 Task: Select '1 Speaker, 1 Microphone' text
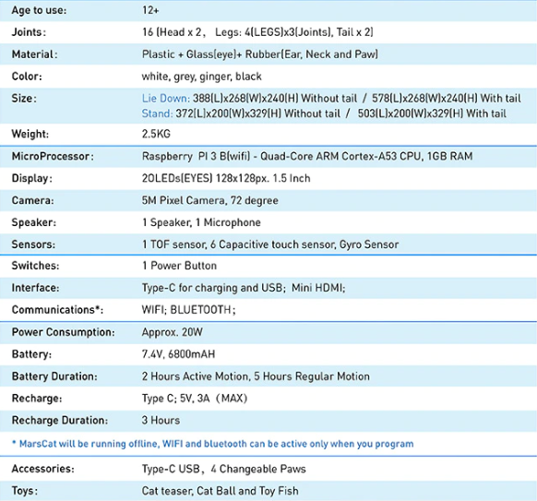pos(201,222)
